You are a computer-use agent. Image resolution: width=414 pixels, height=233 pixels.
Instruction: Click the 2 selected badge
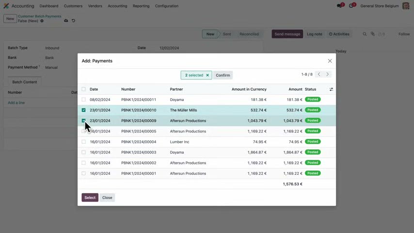[x=196, y=75]
